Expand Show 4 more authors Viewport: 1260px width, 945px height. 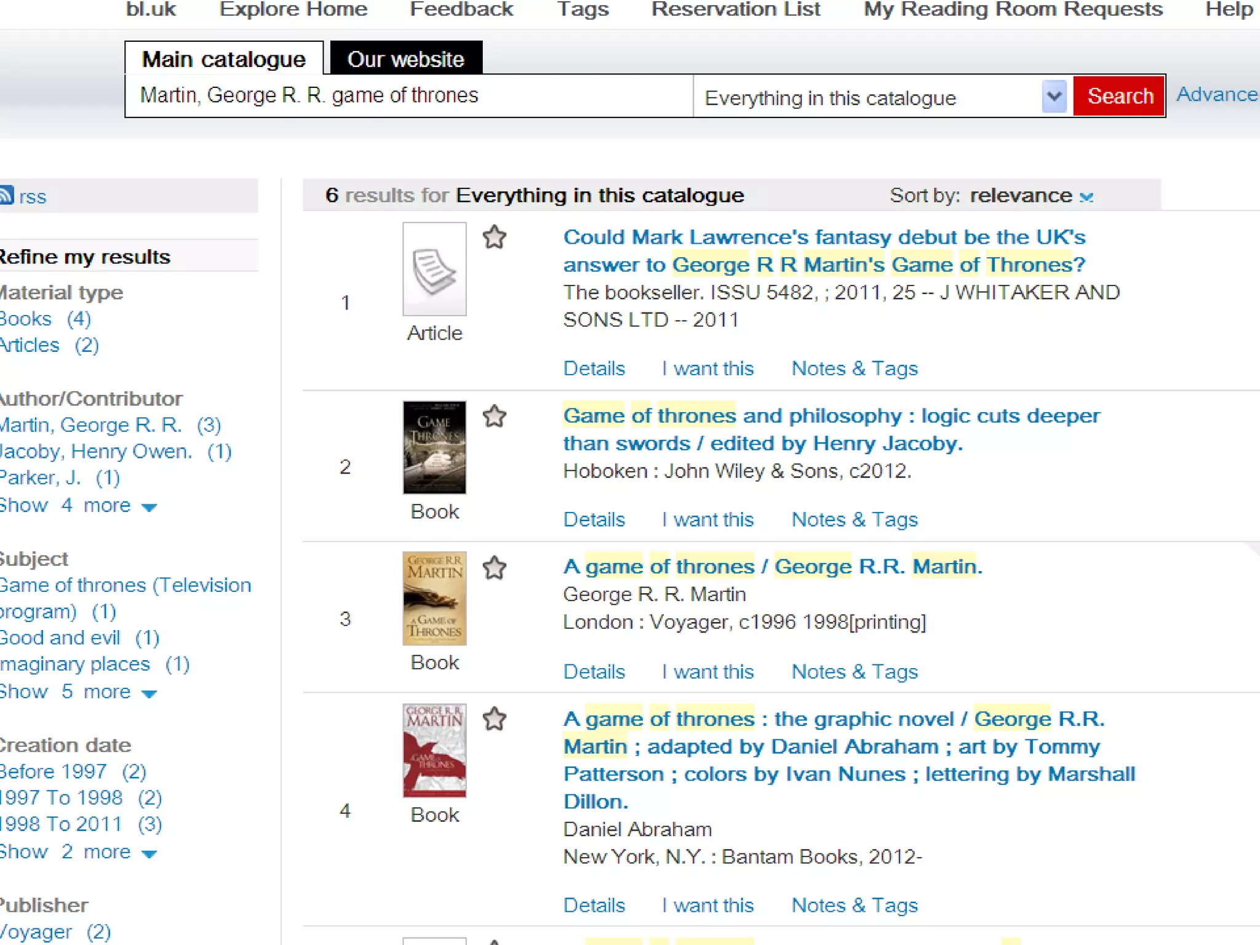pos(78,506)
